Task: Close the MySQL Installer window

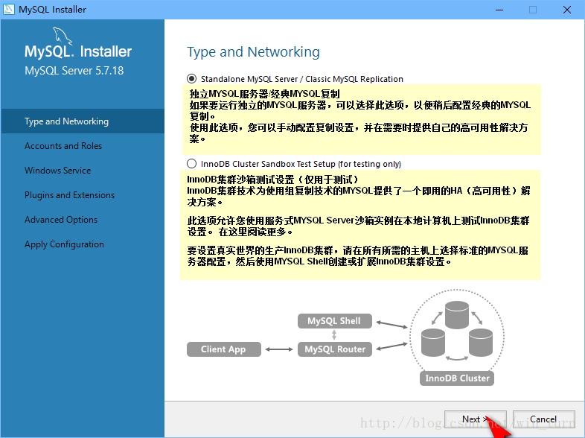Action: click(x=567, y=10)
